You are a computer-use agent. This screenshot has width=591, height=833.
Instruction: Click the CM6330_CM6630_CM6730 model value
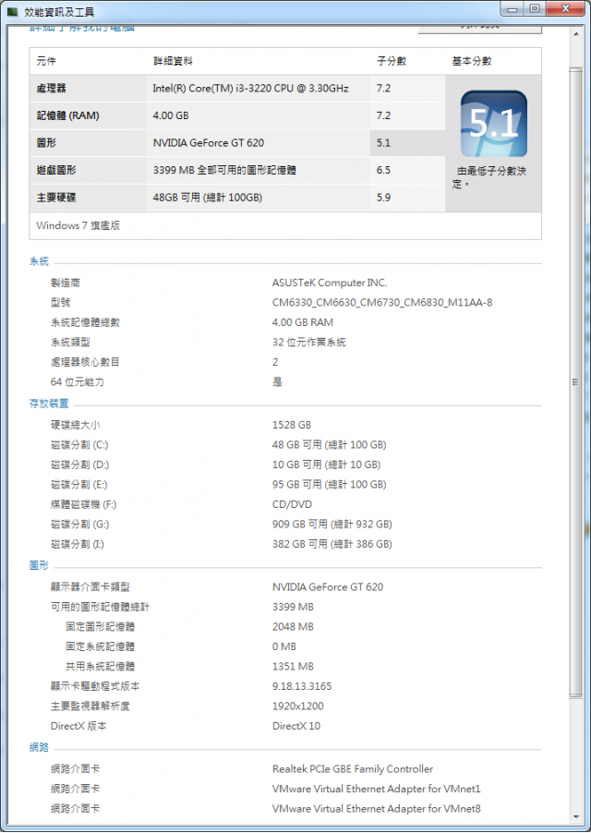(x=382, y=302)
